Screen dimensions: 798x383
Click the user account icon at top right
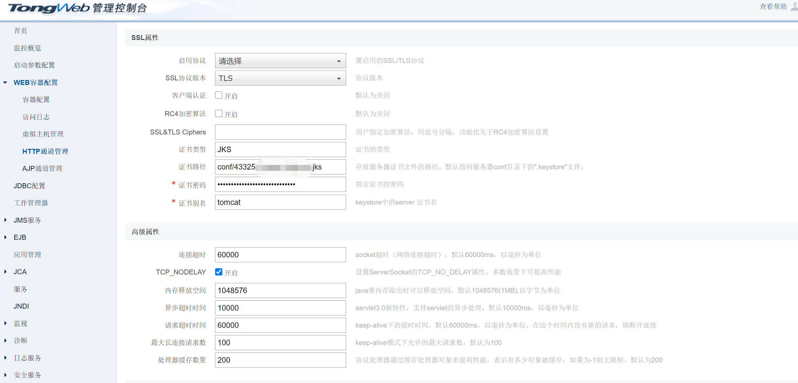[794, 7]
